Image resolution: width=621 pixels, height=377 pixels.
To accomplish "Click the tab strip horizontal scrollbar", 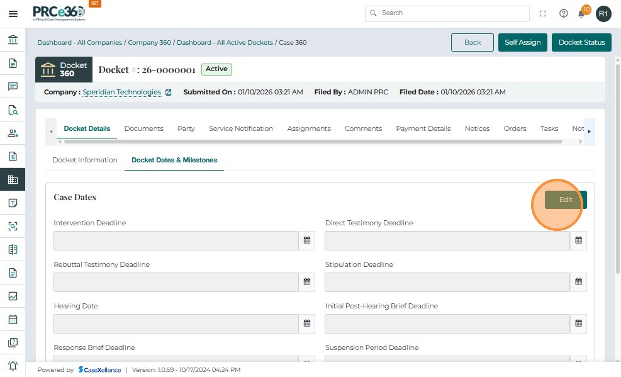I will point(315,142).
